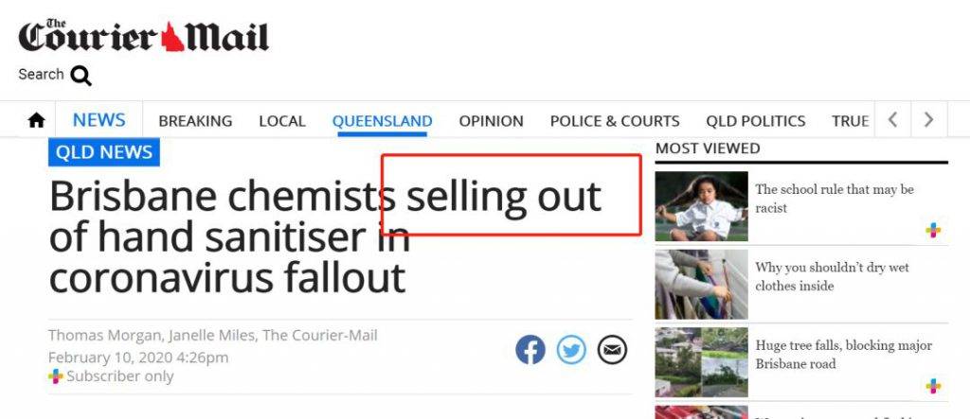
Task: Share article via Facebook icon
Action: pyautogui.click(x=530, y=350)
